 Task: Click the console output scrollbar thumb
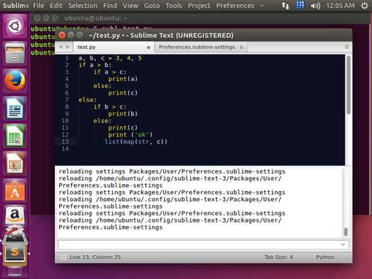[346, 232]
